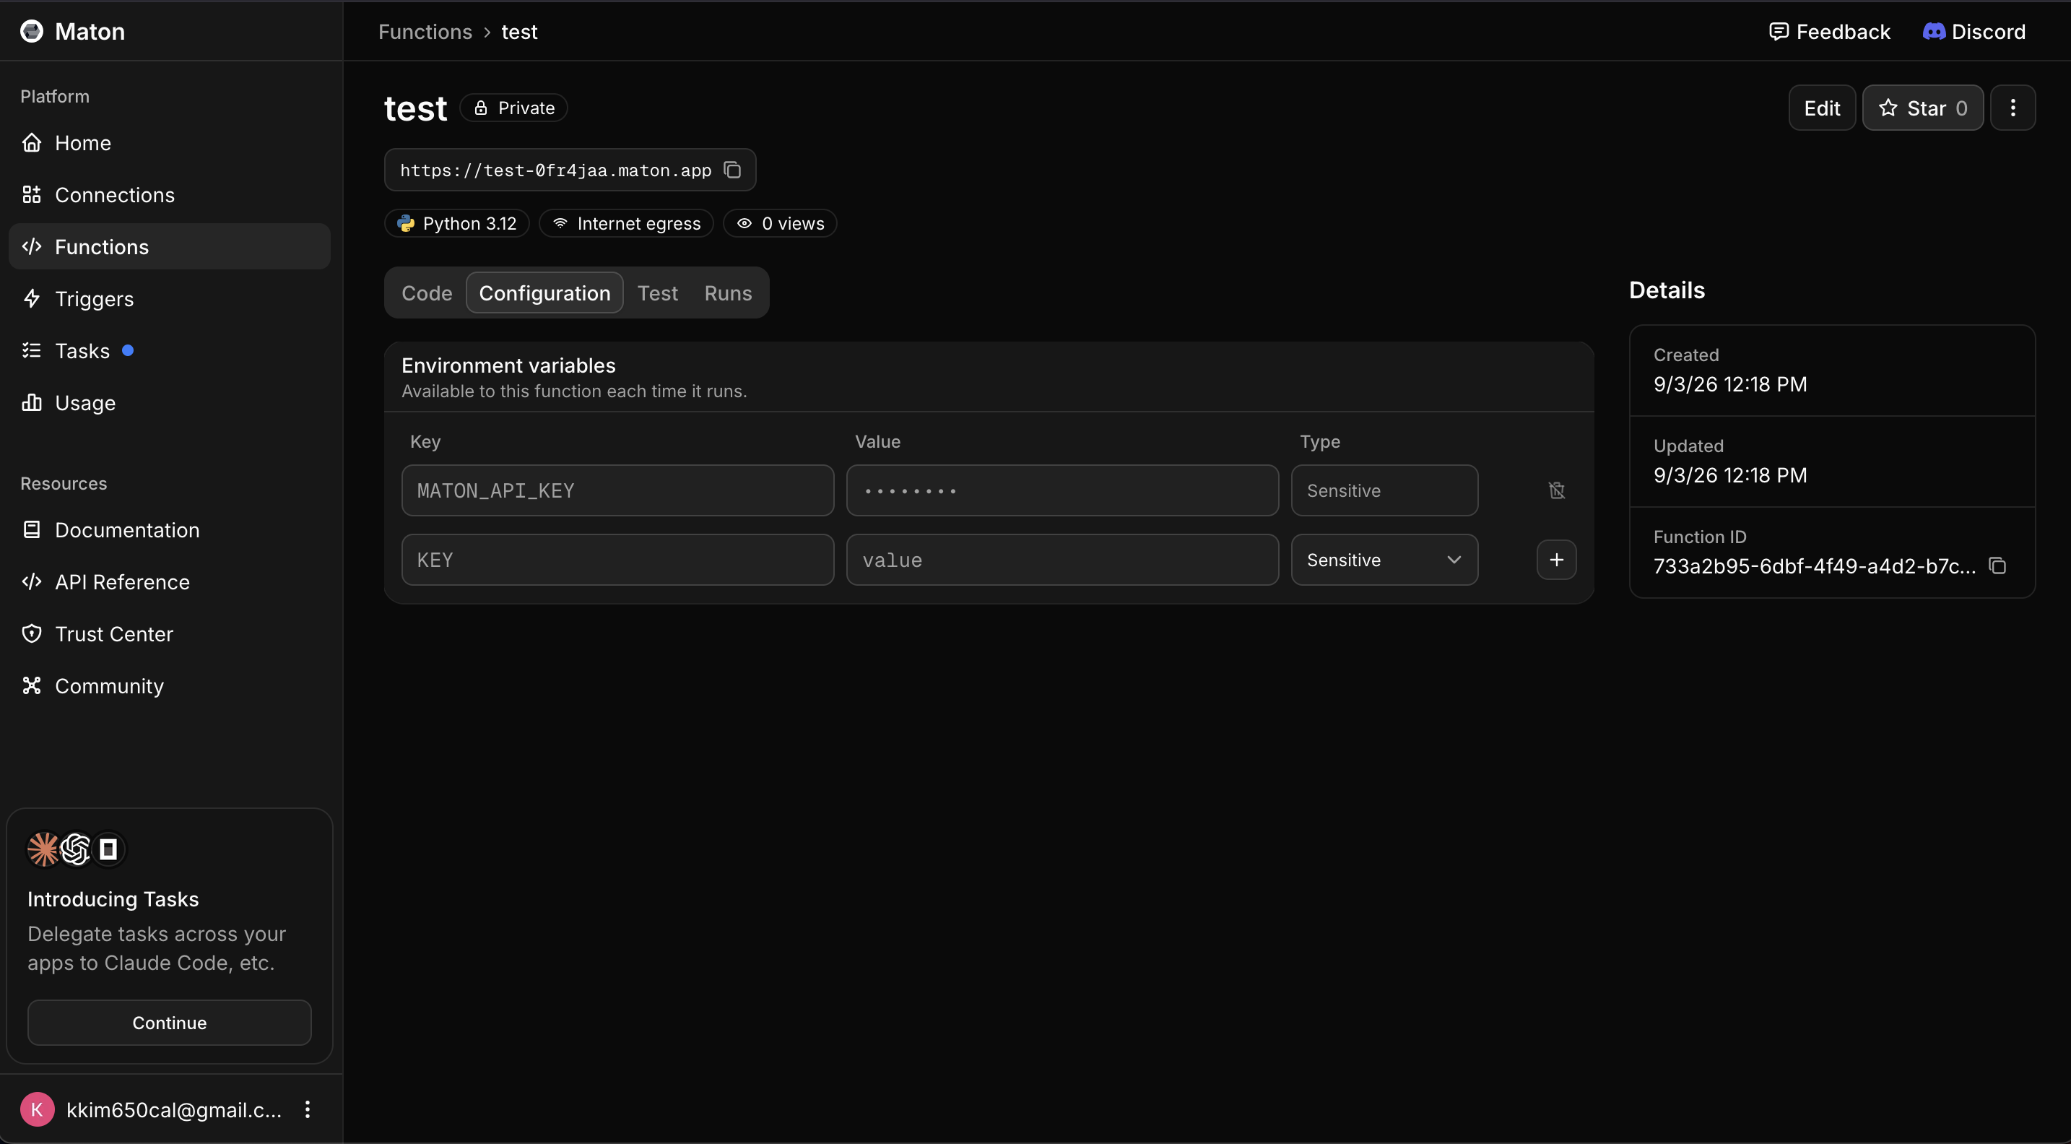Click the Feedback speech bubble icon

coord(1779,31)
